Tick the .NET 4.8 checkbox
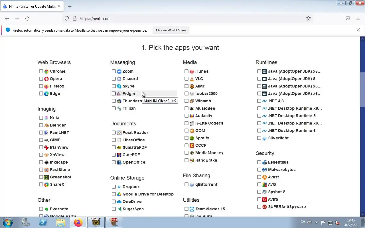The image size is (365, 228). 259,101
